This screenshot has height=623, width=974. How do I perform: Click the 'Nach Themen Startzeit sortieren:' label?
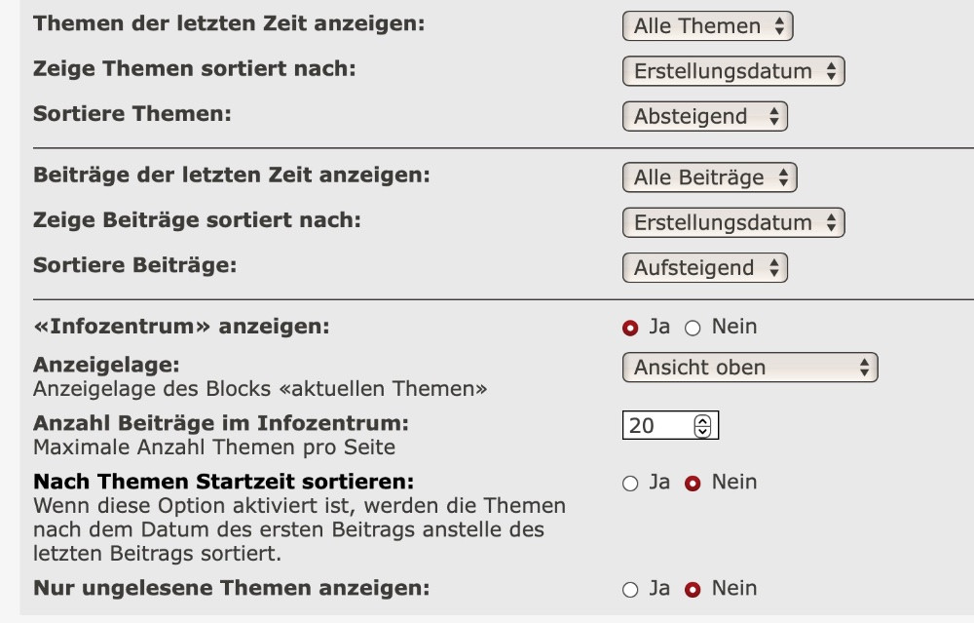[224, 482]
